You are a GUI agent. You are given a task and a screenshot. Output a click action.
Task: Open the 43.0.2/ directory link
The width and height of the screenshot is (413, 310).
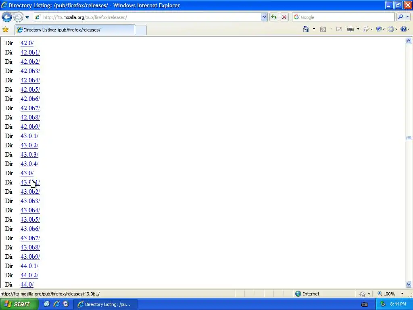[29, 145]
